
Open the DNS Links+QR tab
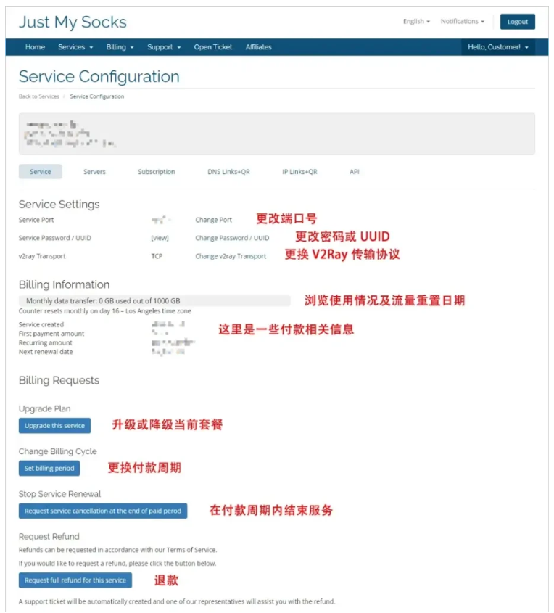click(228, 172)
